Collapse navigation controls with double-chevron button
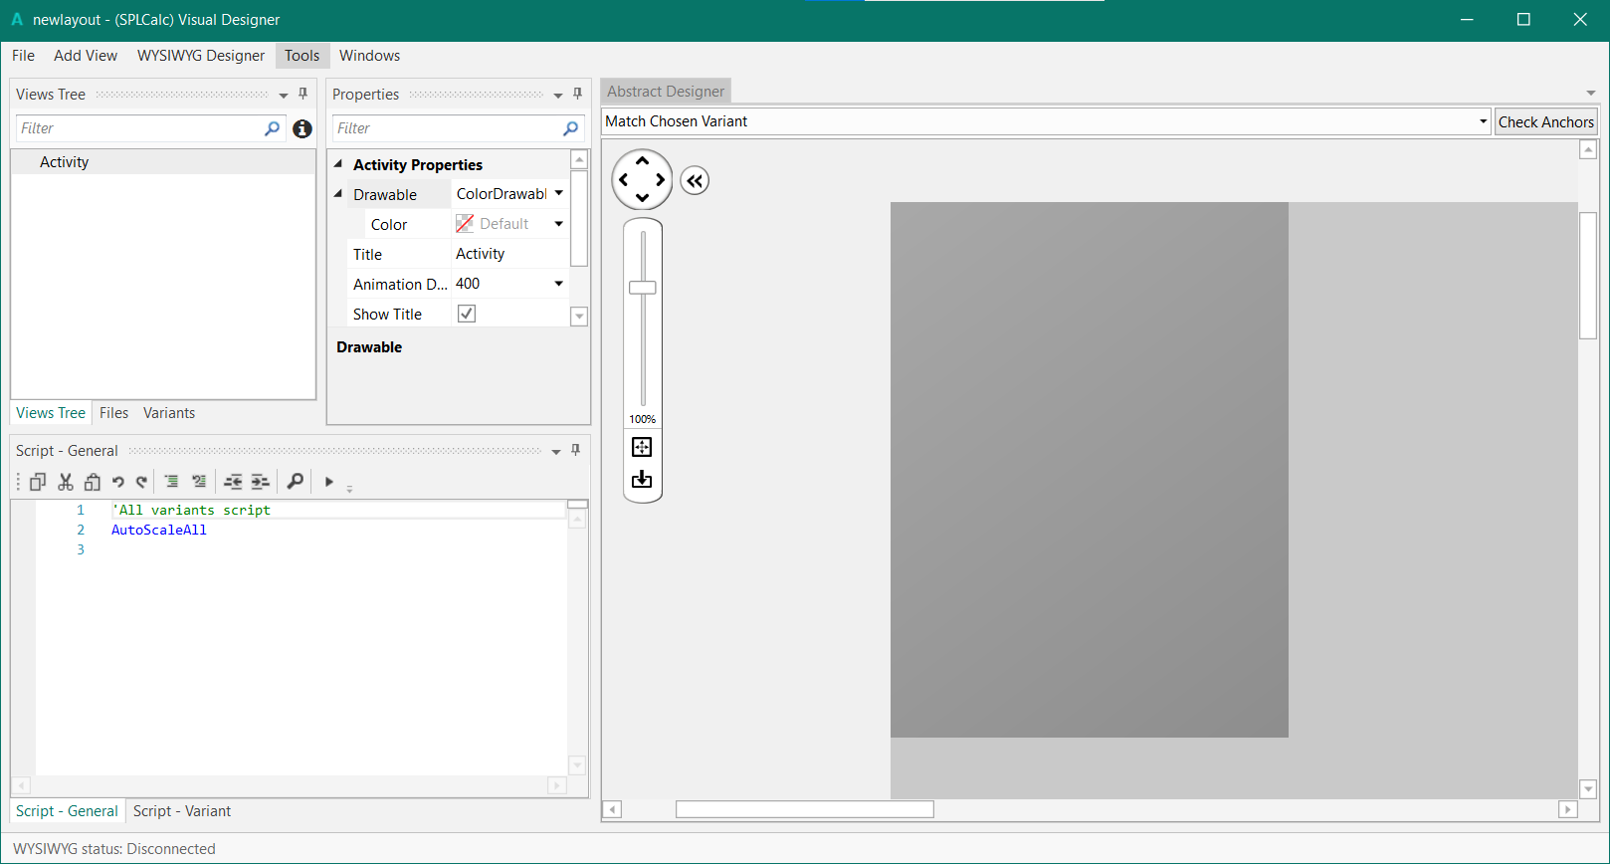 click(x=695, y=181)
